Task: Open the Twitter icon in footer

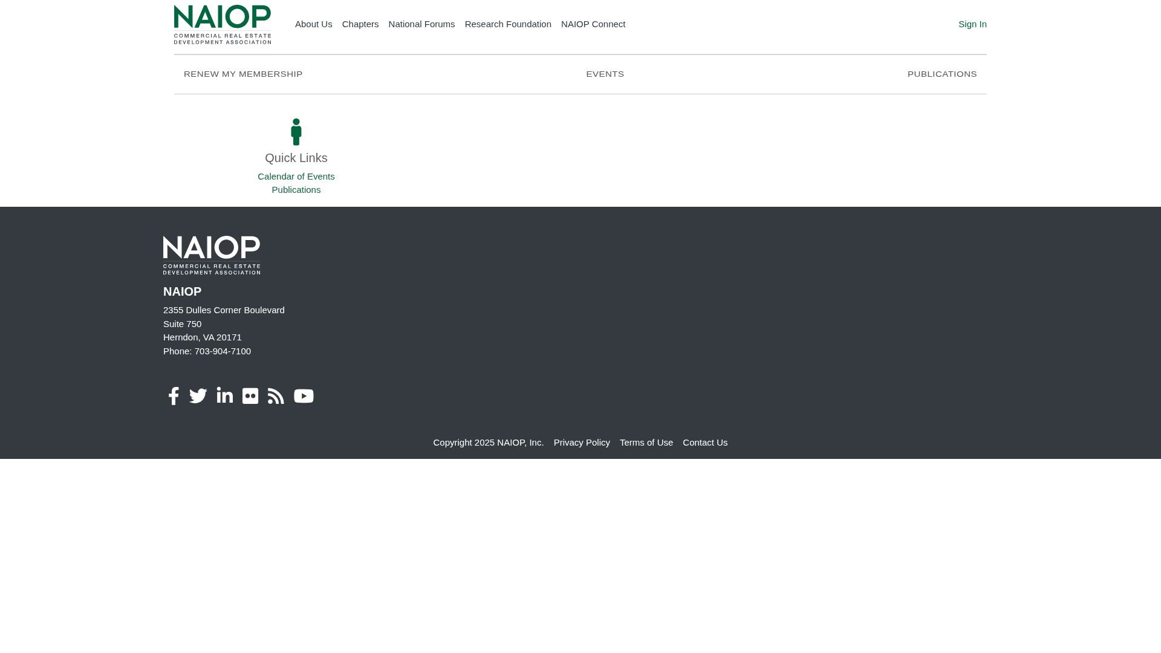Action: tap(198, 396)
